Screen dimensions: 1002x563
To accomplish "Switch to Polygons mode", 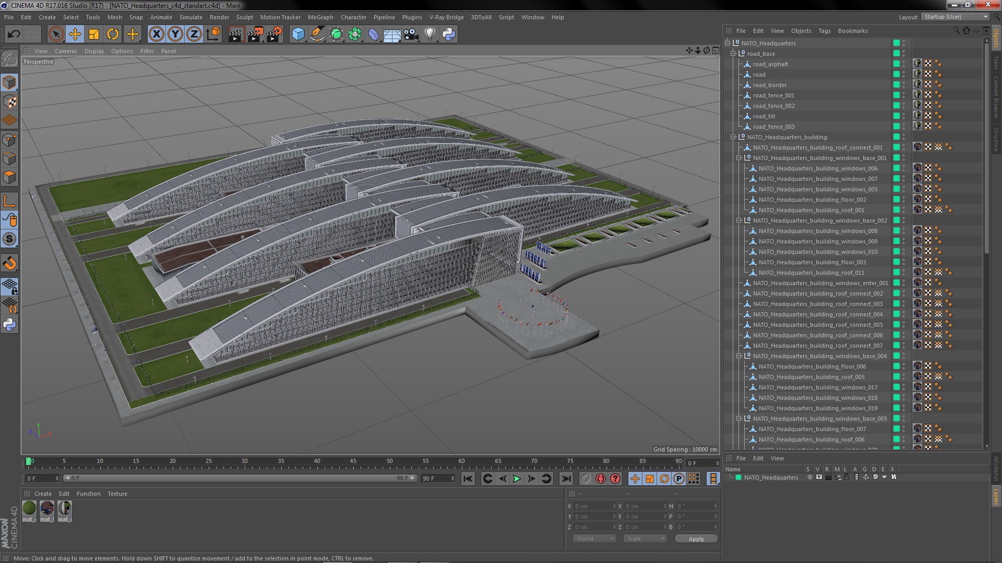I will [9, 177].
